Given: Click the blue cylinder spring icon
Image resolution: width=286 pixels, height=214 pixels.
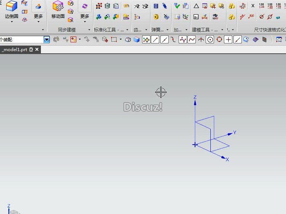Looking at the screenshot, I should click(x=156, y=6).
